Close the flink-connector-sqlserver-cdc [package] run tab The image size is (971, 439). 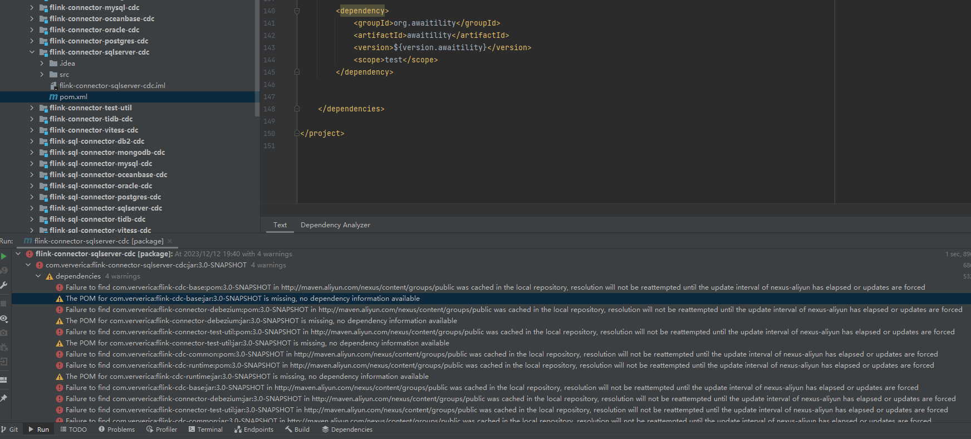pos(170,241)
